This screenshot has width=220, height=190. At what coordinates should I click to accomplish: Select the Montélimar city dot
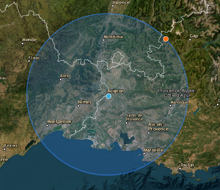(x=104, y=40)
